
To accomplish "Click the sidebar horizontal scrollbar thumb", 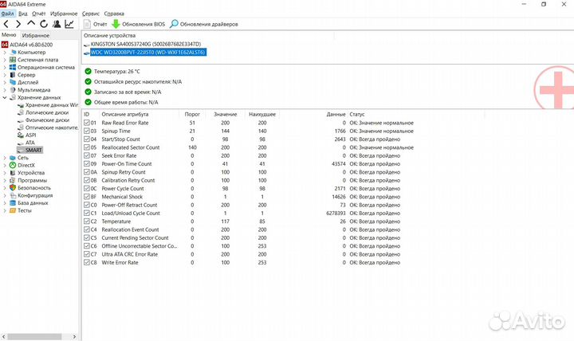I will pyautogui.click(x=34, y=336).
